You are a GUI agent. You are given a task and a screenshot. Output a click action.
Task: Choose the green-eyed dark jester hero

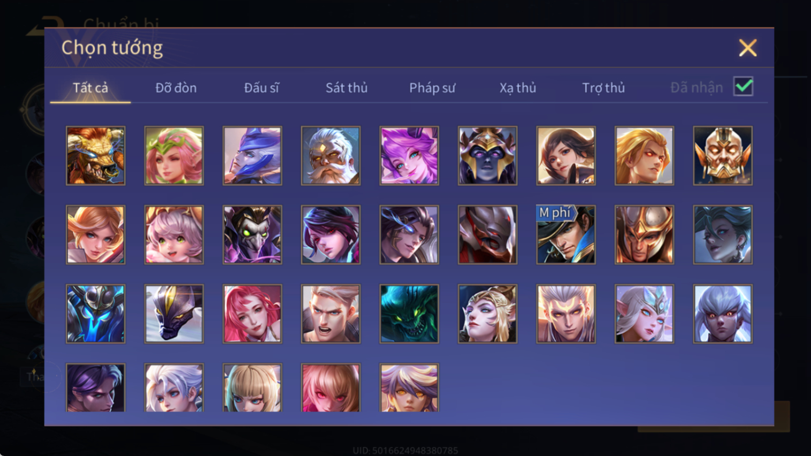(x=252, y=235)
